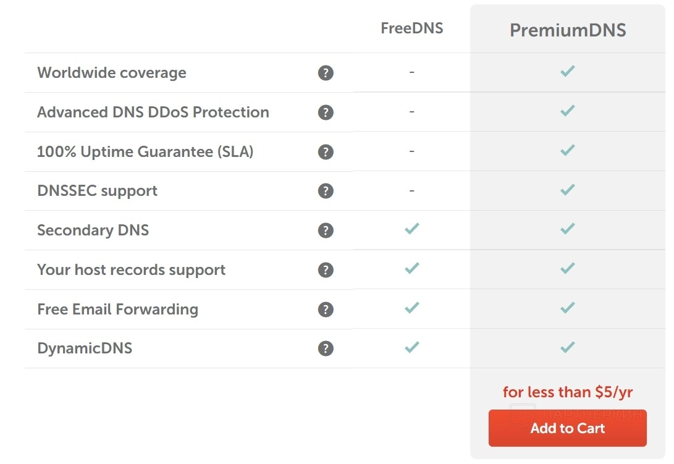Click PremiumDNS checkmark for 100% Uptime Guarantee

tap(567, 150)
